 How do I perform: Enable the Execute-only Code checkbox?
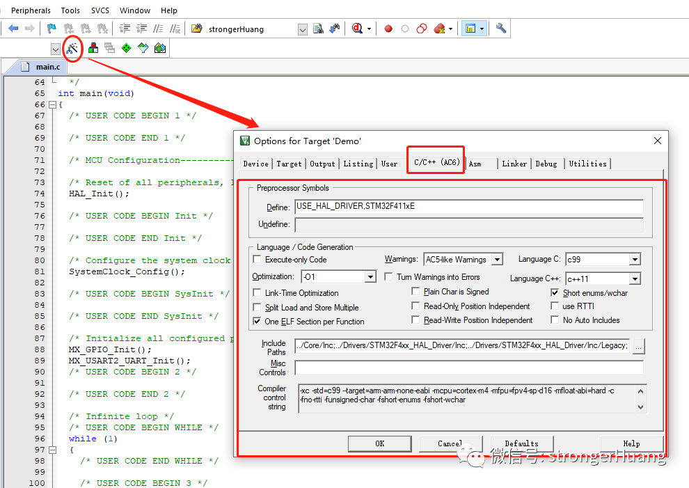tap(258, 260)
